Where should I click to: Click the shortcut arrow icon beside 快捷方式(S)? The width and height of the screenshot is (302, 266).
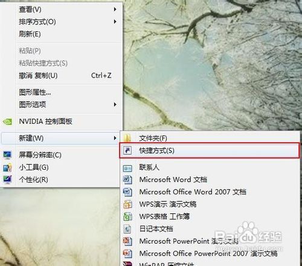click(x=127, y=150)
